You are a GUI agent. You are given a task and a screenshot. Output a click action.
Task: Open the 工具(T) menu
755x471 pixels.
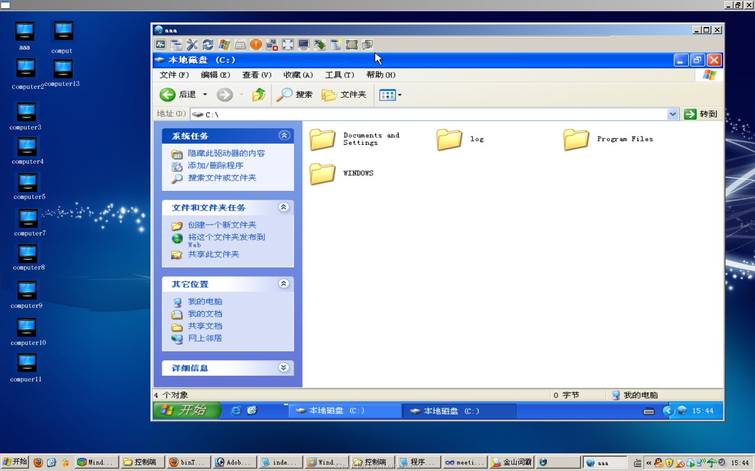339,75
